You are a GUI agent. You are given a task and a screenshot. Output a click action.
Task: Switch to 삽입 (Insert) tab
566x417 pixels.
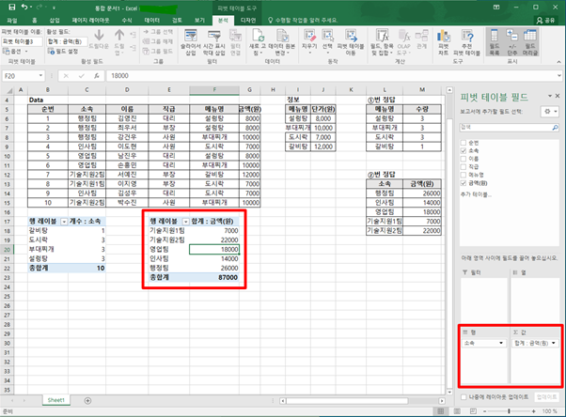(55, 21)
